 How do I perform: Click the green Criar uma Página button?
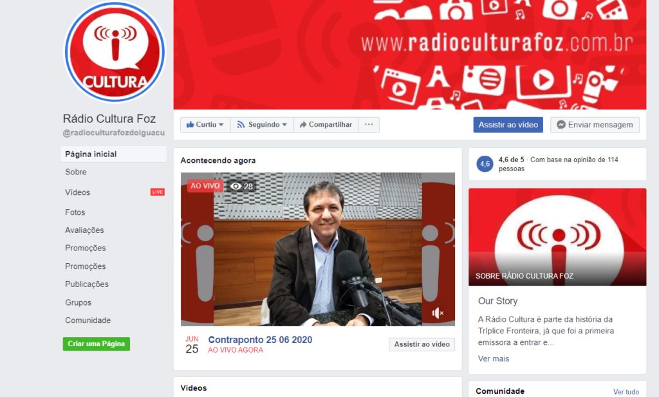click(97, 344)
